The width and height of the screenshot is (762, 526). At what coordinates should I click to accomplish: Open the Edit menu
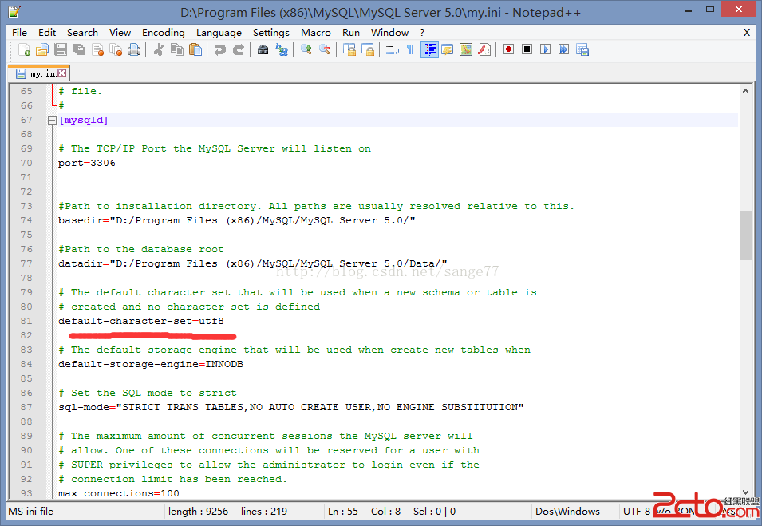click(x=47, y=33)
